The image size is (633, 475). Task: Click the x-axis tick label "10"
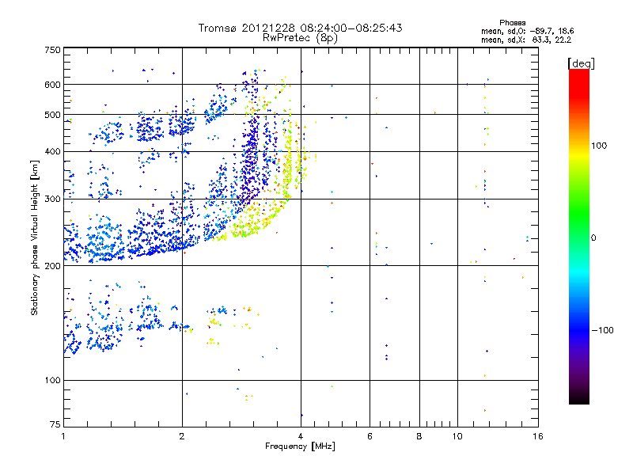pos(457,436)
